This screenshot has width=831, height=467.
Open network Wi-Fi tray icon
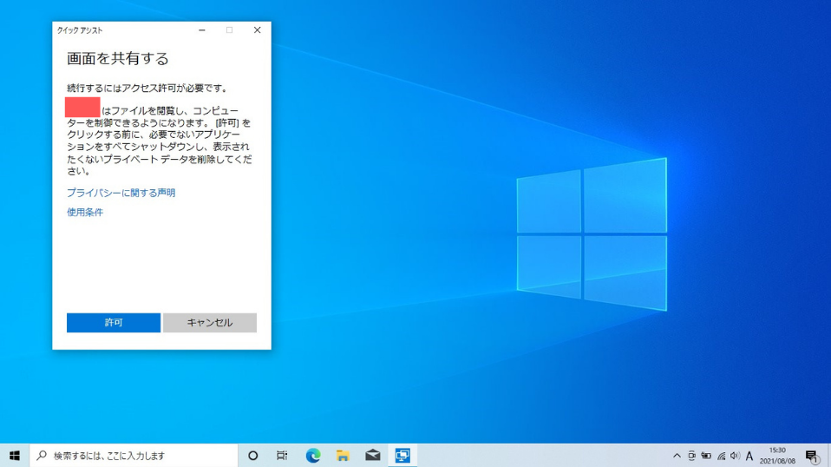721,456
